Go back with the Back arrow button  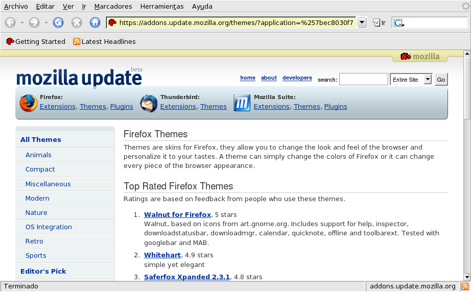[10, 22]
